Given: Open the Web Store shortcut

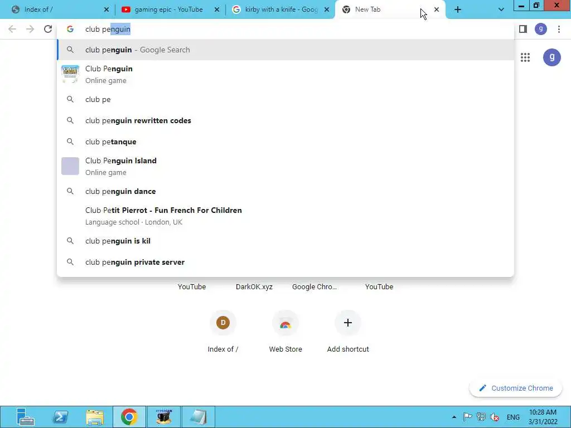Looking at the screenshot, I should (x=285, y=331).
